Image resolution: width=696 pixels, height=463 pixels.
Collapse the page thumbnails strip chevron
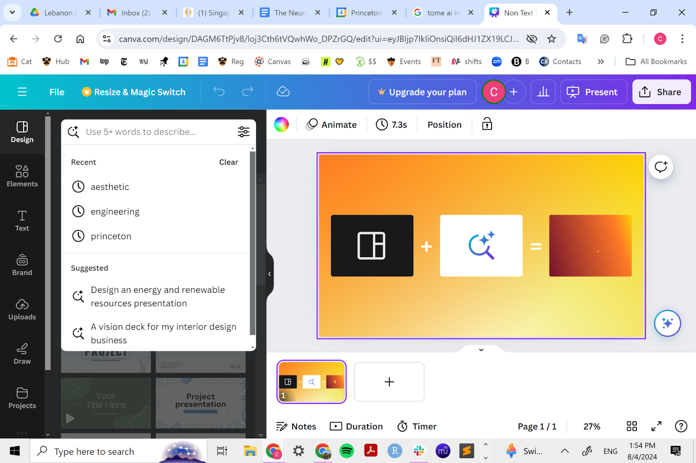tap(481, 350)
